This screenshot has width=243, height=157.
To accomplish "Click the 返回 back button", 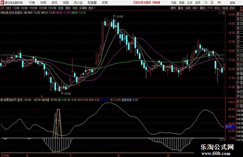I will click(x=232, y=8).
